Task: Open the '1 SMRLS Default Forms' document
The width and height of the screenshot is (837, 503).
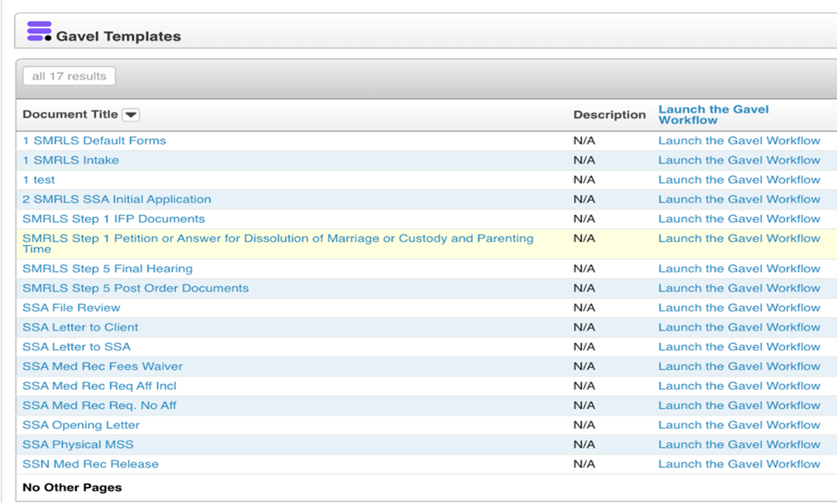Action: point(94,140)
